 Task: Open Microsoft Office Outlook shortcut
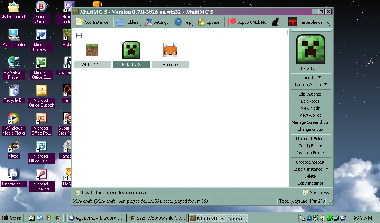42,96
